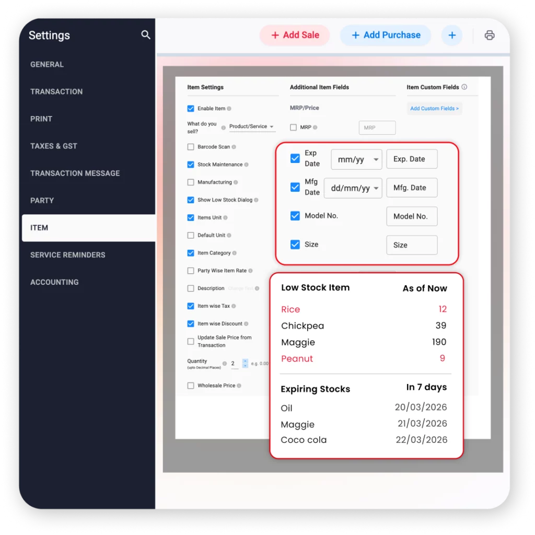Click the print icon in the toolbar

[489, 35]
